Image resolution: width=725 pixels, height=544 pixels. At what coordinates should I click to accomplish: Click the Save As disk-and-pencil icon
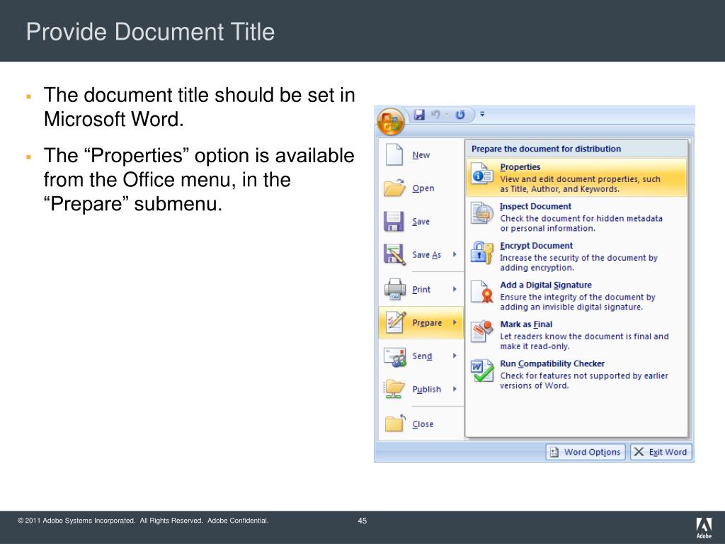pos(394,255)
